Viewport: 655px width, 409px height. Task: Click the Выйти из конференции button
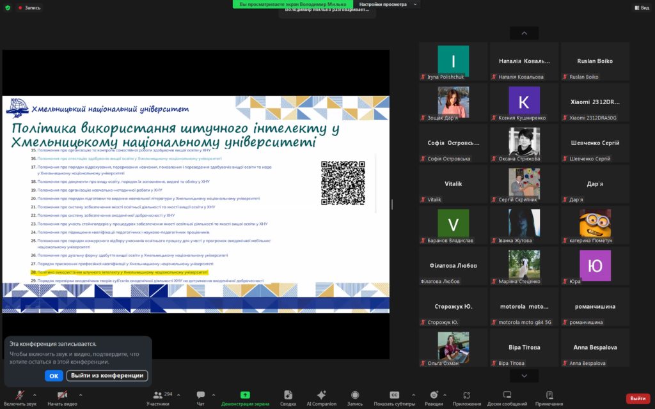[x=107, y=376]
